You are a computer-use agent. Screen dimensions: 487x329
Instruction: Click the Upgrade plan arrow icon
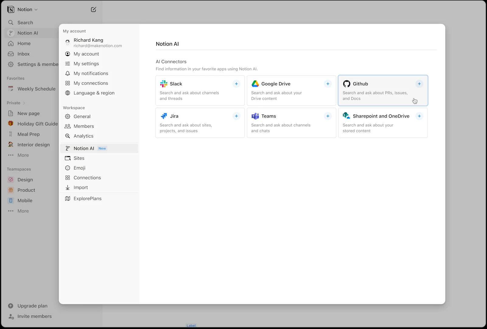coord(11,306)
